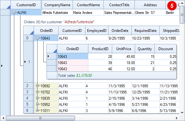
Task: Sort by CompanyName column header
Action: coord(57,5)
